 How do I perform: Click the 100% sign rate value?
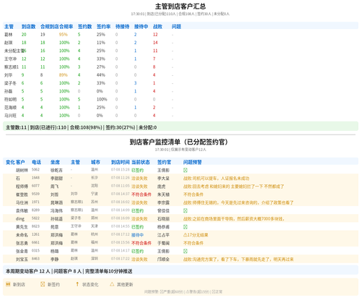pyautogui.click(x=102, y=99)
